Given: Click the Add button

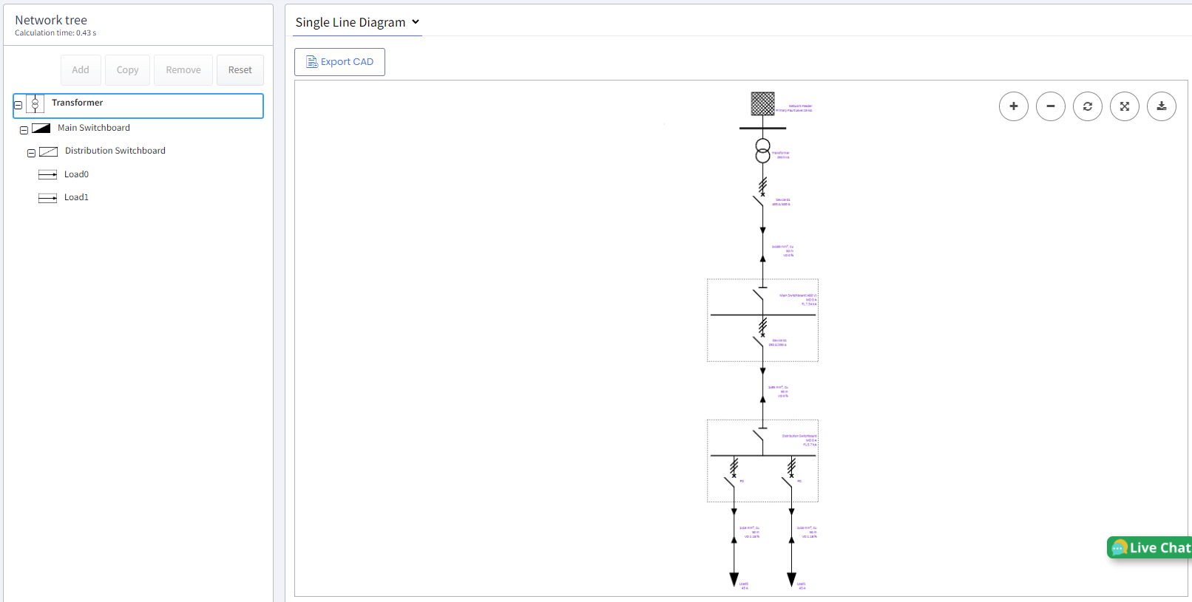Looking at the screenshot, I should pyautogui.click(x=81, y=70).
